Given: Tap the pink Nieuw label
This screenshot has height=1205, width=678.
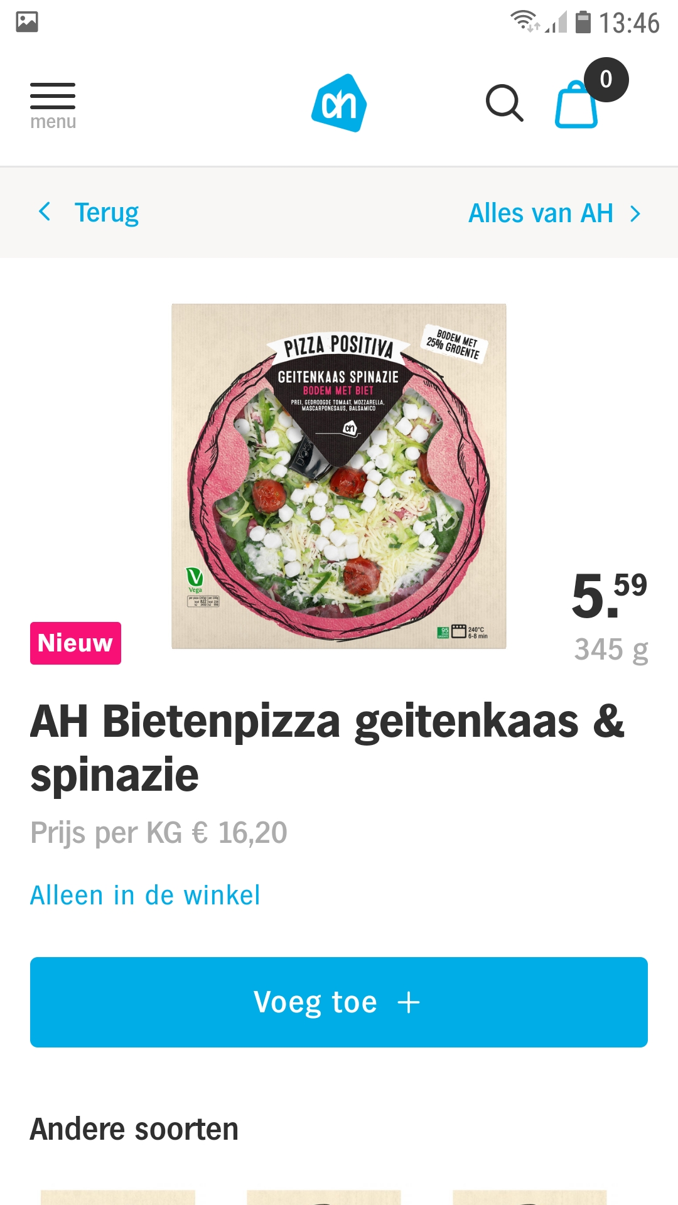Looking at the screenshot, I should [75, 643].
